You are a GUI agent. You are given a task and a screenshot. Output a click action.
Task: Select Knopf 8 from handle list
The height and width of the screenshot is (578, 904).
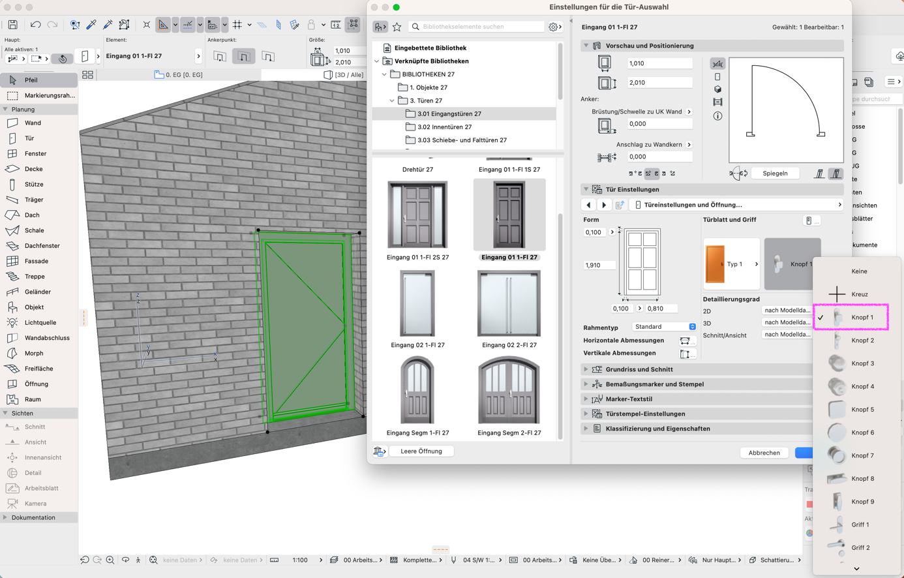click(857, 479)
